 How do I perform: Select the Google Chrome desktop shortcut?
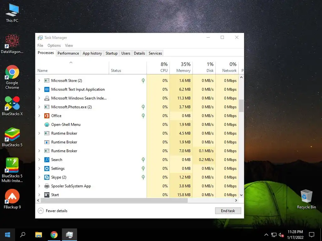click(x=12, y=77)
